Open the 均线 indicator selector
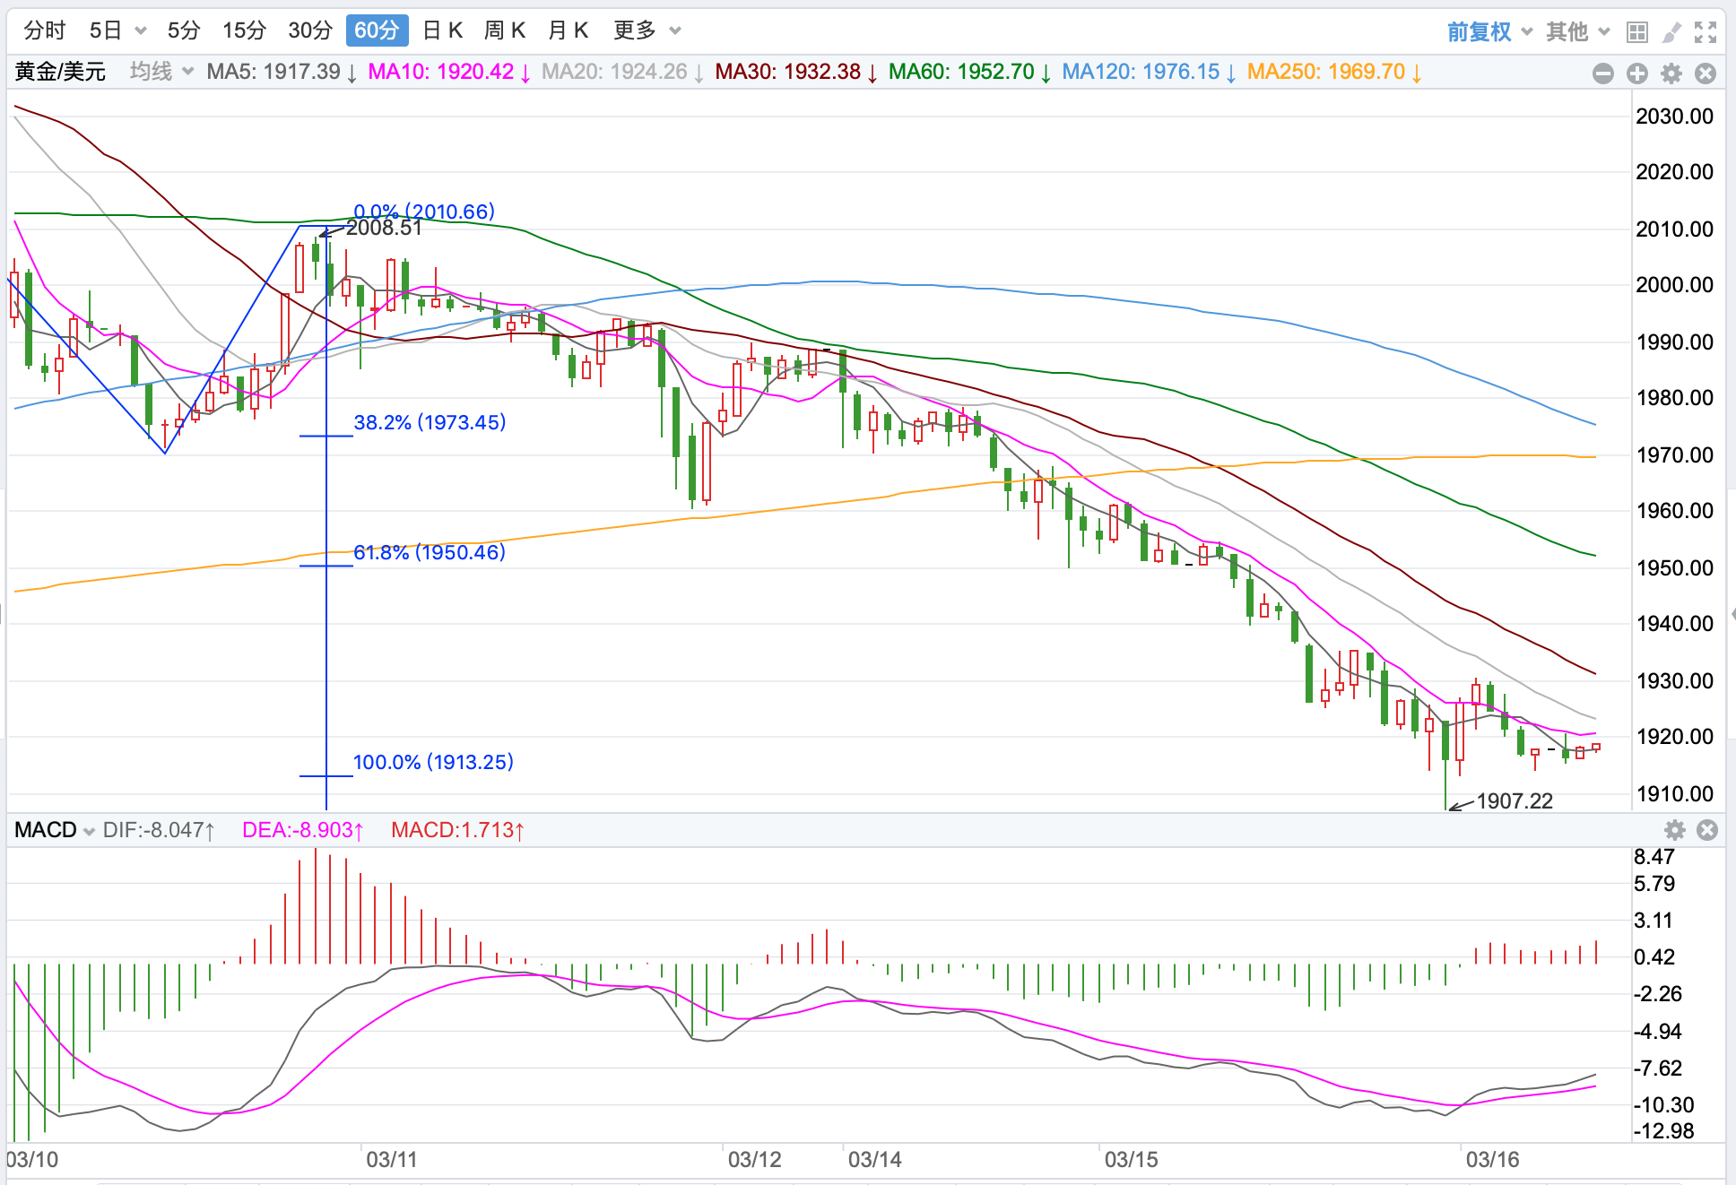This screenshot has height=1185, width=1736. coord(161,72)
